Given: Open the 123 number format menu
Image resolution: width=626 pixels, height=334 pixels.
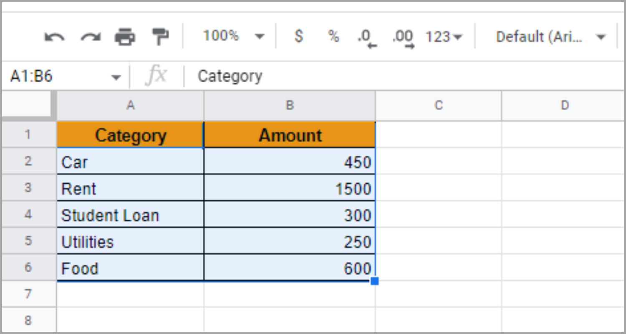Looking at the screenshot, I should tap(443, 37).
